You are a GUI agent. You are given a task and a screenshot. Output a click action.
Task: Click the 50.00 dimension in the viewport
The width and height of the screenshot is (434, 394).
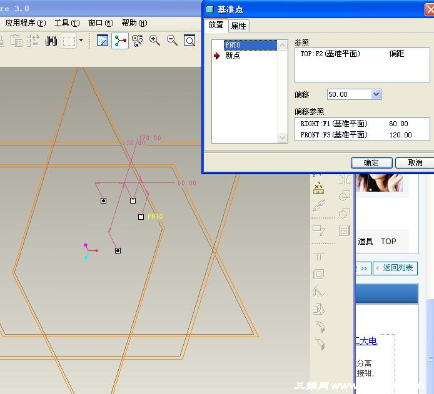pos(136,143)
